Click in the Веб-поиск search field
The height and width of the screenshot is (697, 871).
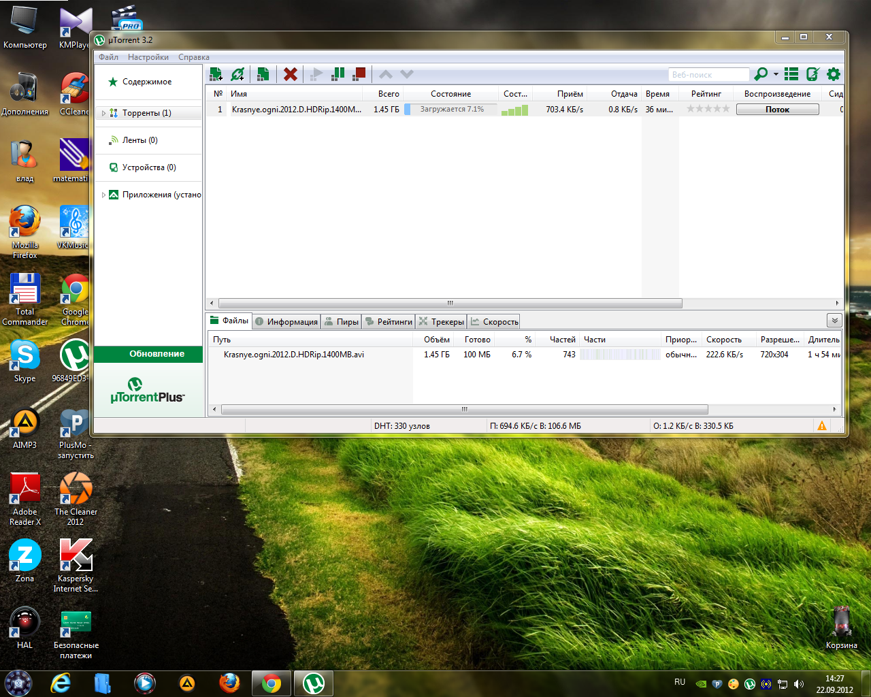tap(708, 75)
